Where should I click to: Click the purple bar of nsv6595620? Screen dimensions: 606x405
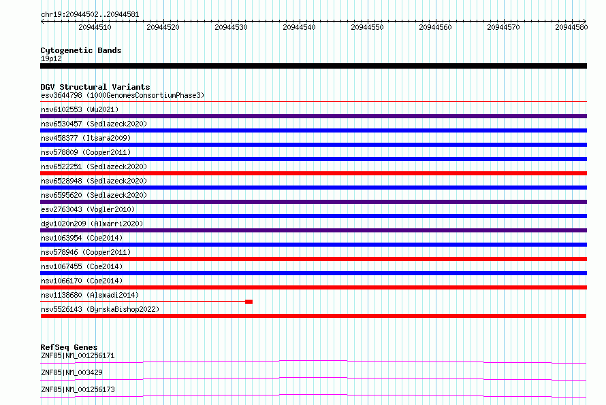[313, 202]
